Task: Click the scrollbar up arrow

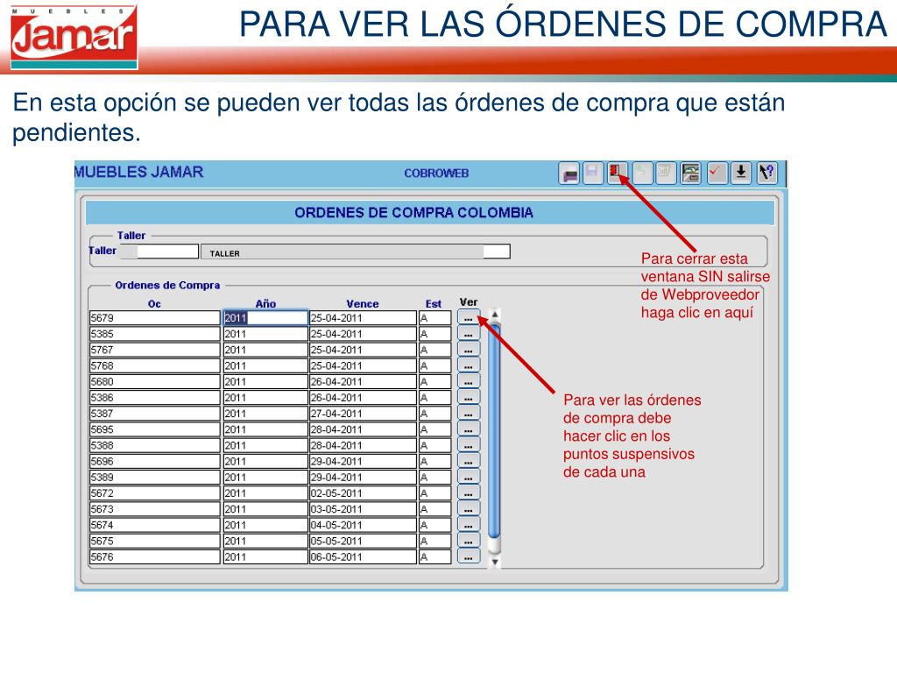Action: coord(495,315)
